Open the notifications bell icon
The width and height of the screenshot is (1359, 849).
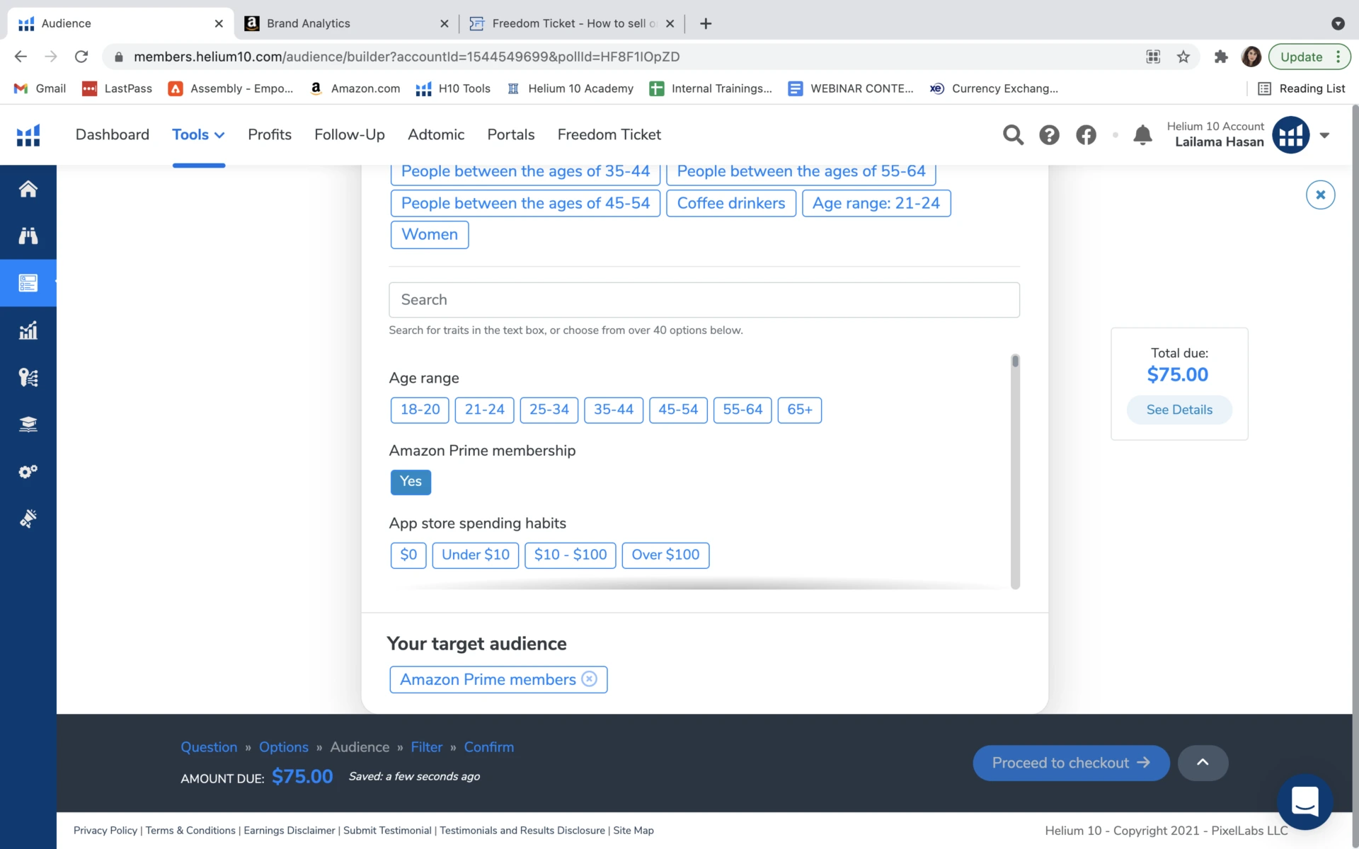point(1142,134)
